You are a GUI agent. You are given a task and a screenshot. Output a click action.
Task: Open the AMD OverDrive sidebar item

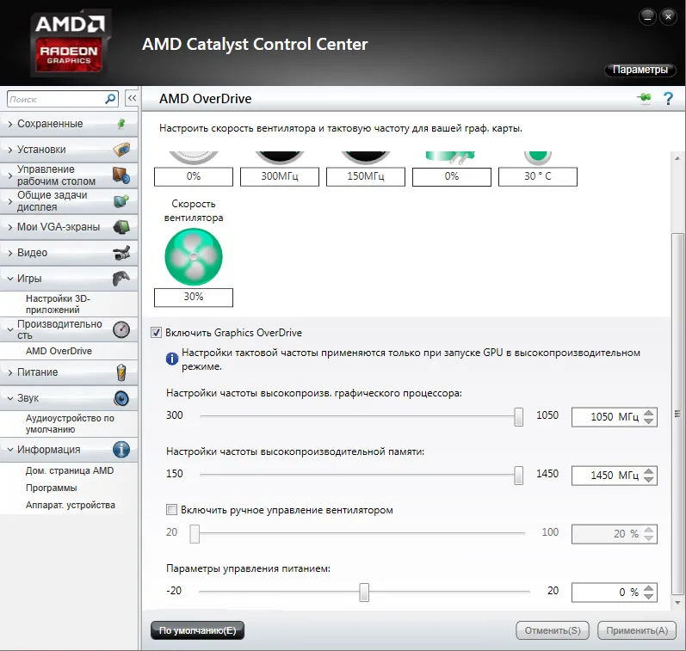[x=59, y=351]
